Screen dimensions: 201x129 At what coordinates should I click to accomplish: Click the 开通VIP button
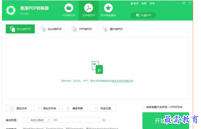(x=143, y=15)
